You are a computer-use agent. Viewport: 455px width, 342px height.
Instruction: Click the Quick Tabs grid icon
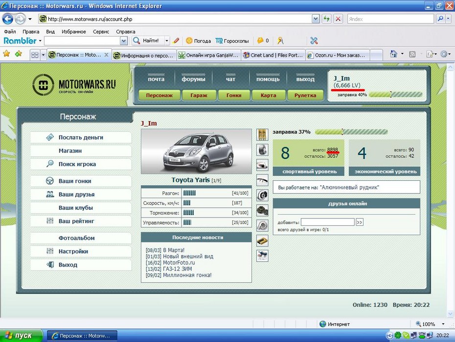click(35, 55)
